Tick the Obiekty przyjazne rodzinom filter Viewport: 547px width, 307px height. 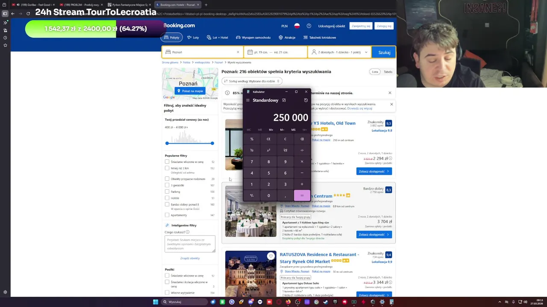[x=167, y=179]
